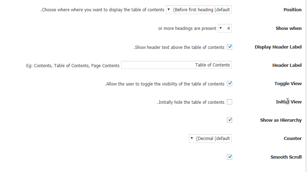Viewport: 307px width, 172px height.
Task: Disable the Toggle View checkbox
Action: point(229,84)
